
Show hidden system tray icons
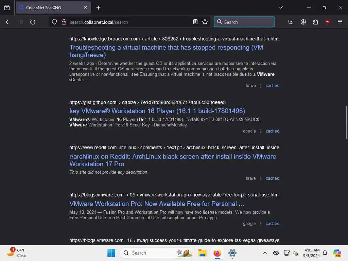[265, 253]
